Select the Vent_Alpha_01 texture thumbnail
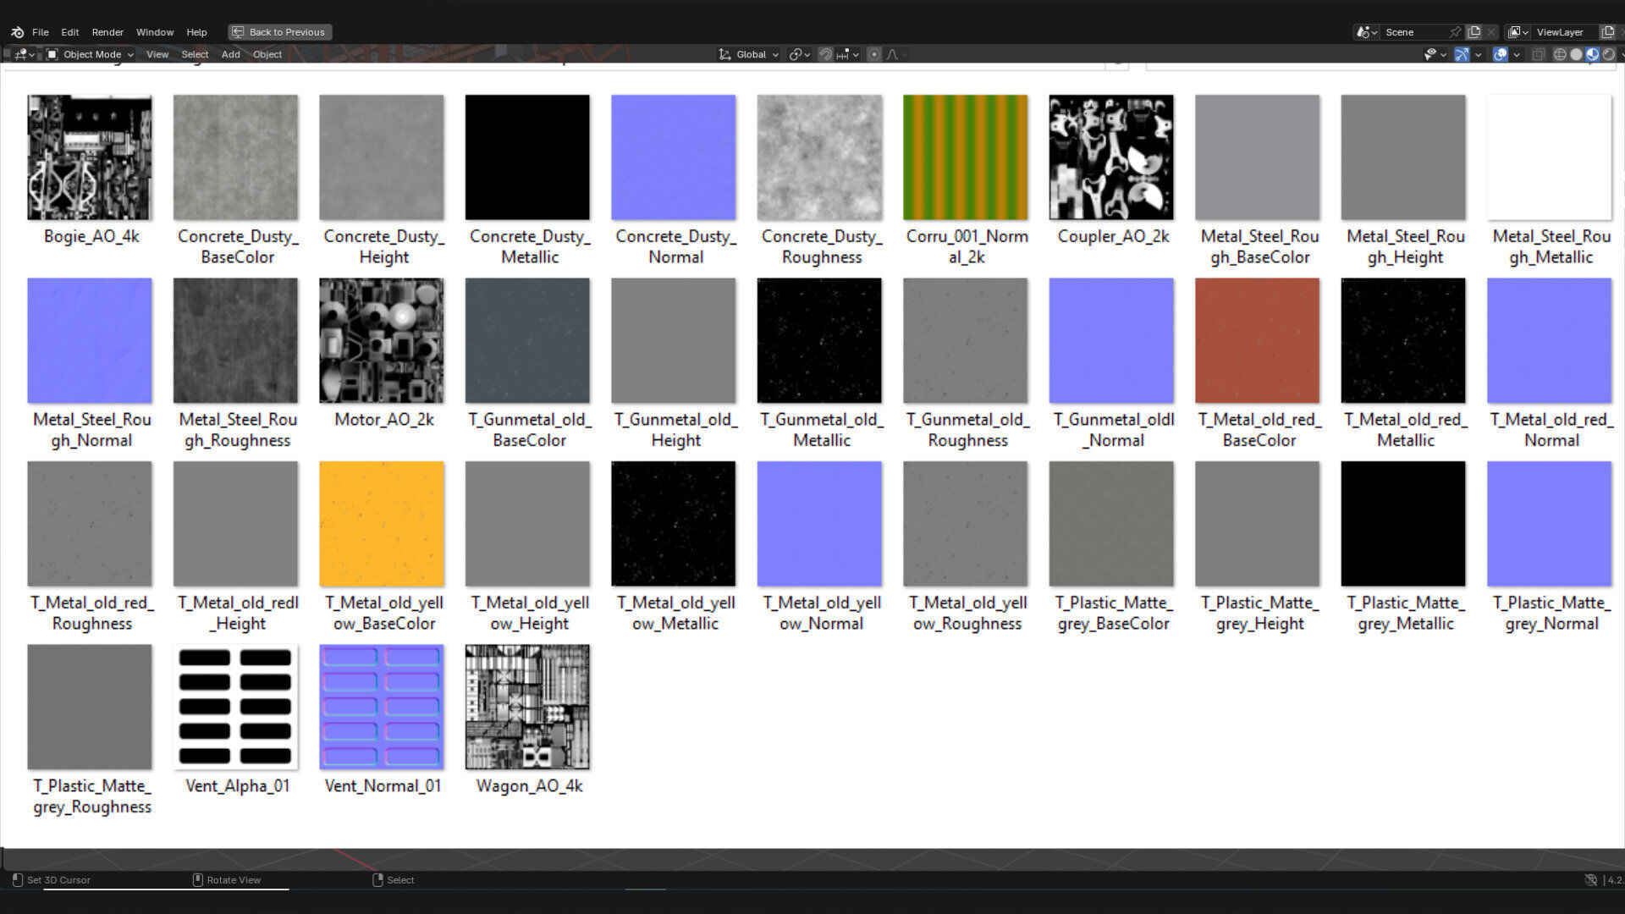Viewport: 1625px width, 914px height. click(235, 707)
